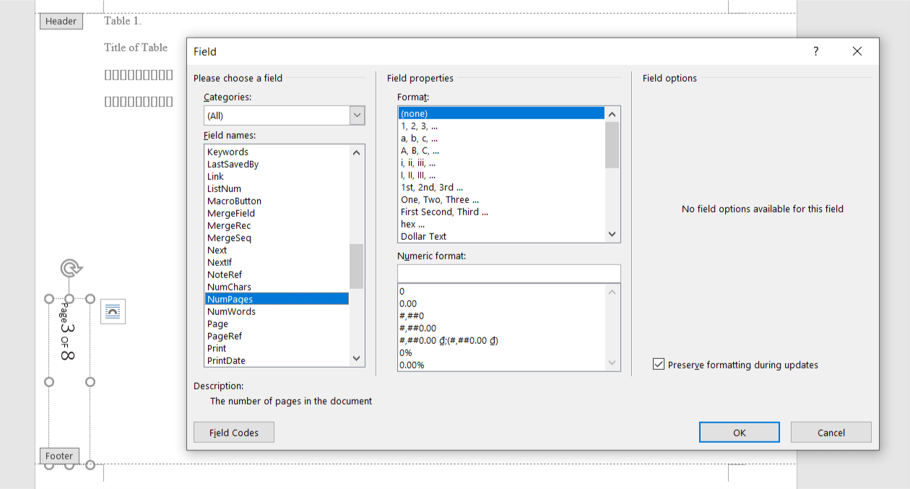Select the MergeField field name
Viewport: 910px width, 489px height.
pyautogui.click(x=230, y=213)
